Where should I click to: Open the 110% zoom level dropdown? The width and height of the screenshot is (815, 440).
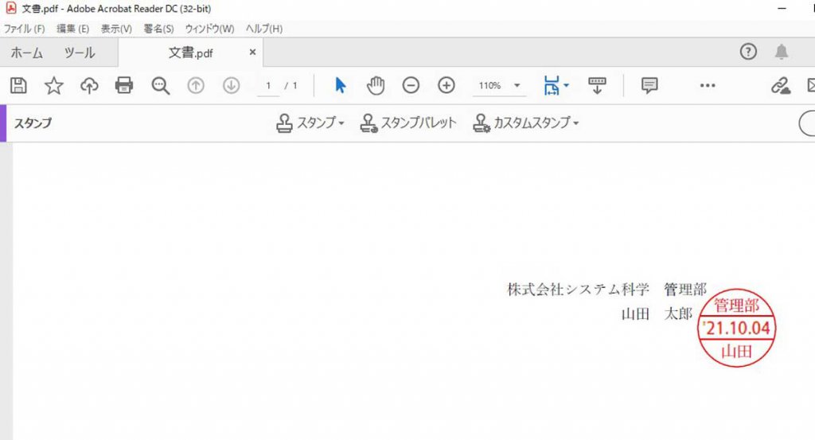[517, 85]
